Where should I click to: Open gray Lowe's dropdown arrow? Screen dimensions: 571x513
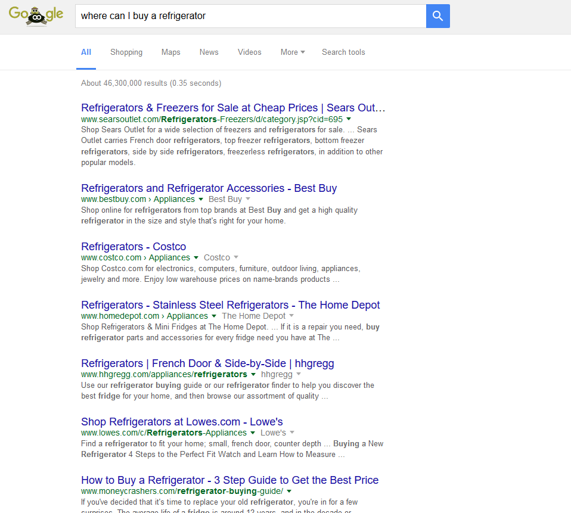(x=292, y=433)
